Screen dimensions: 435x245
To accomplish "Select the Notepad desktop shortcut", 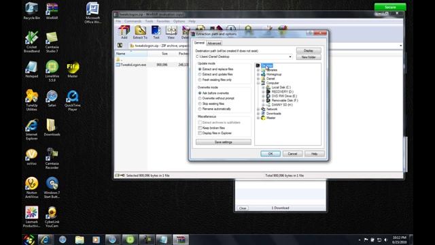I will [x=32, y=69].
